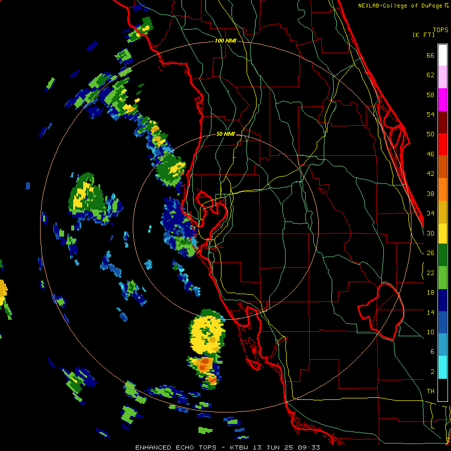Click the '6' legend value label
The width and height of the screenshot is (451, 451).
pos(432,352)
